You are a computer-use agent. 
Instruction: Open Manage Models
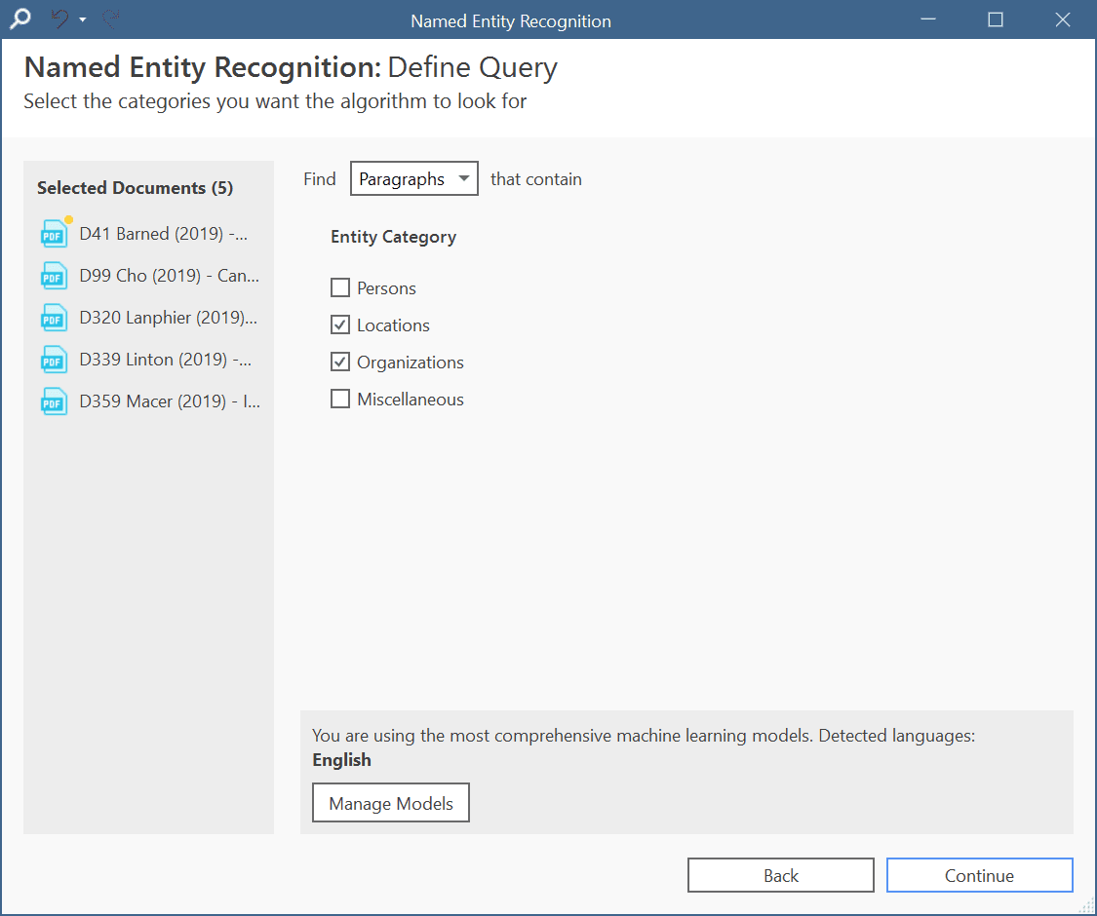pyautogui.click(x=390, y=803)
